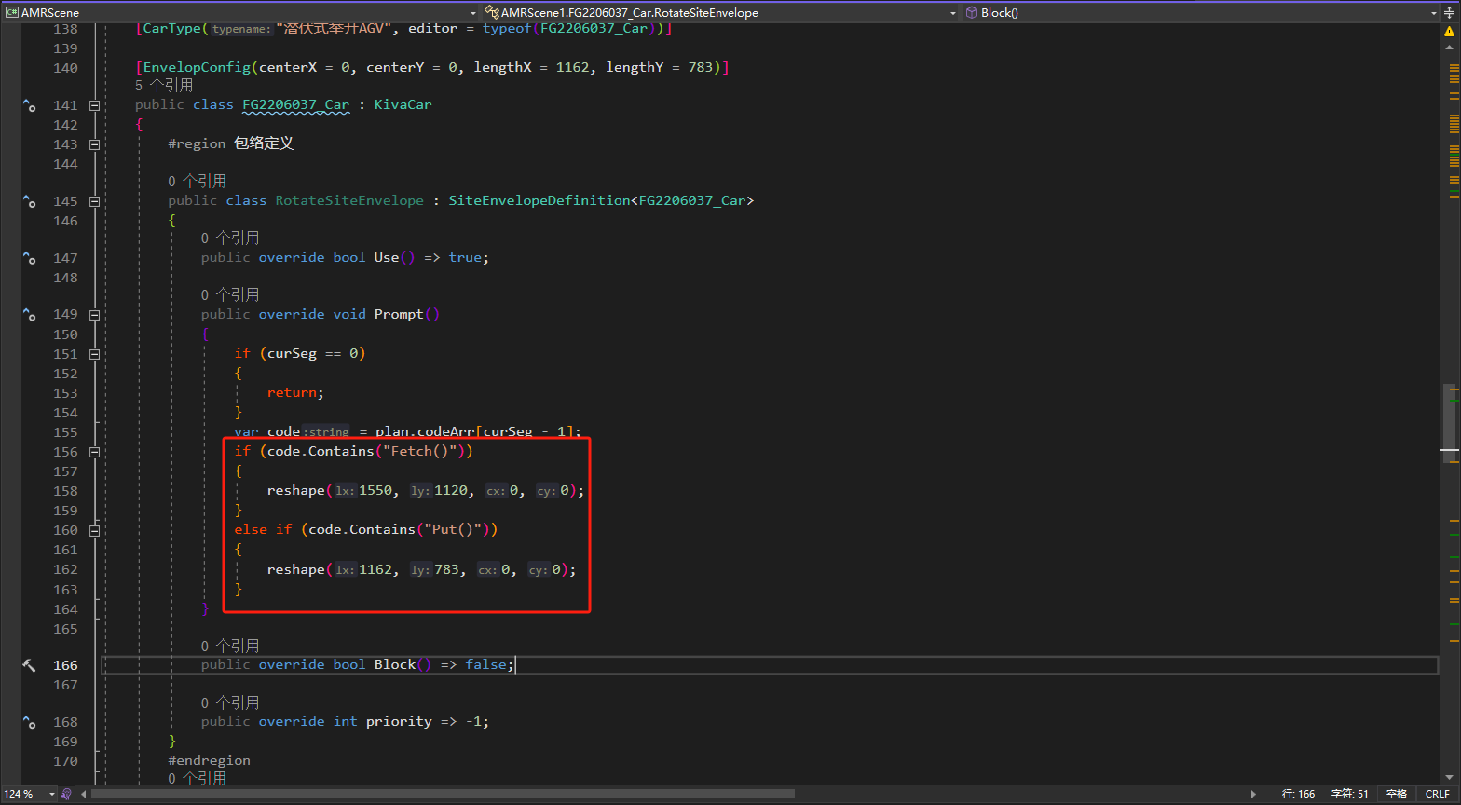Collapse the FG2206037_Car class at line 141
Image resolution: width=1461 pixels, height=805 pixels.
click(x=94, y=106)
